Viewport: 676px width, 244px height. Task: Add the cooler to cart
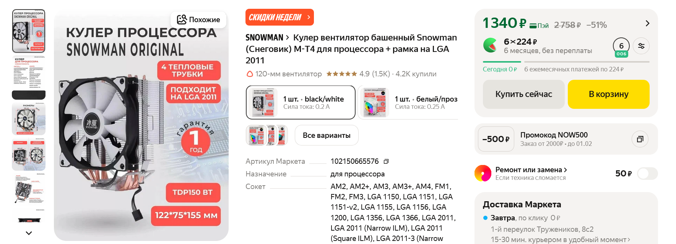608,94
